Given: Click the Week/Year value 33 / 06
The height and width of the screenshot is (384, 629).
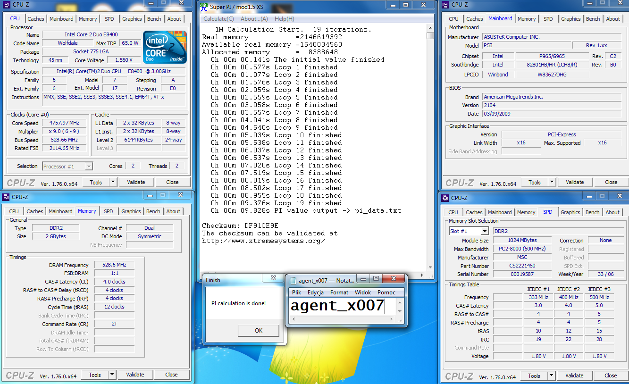Looking at the screenshot, I should click(x=605, y=274).
